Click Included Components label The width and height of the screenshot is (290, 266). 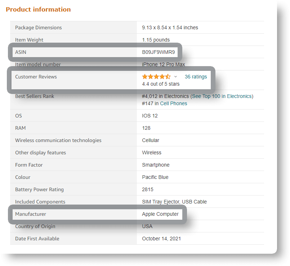40,202
